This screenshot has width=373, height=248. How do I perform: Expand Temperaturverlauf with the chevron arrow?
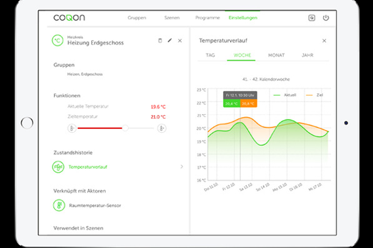pos(182,166)
